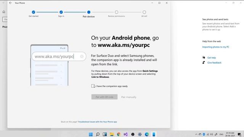The image size is (244, 137).
Task: Maximize the Your Phone window
Action: coord(159,3)
